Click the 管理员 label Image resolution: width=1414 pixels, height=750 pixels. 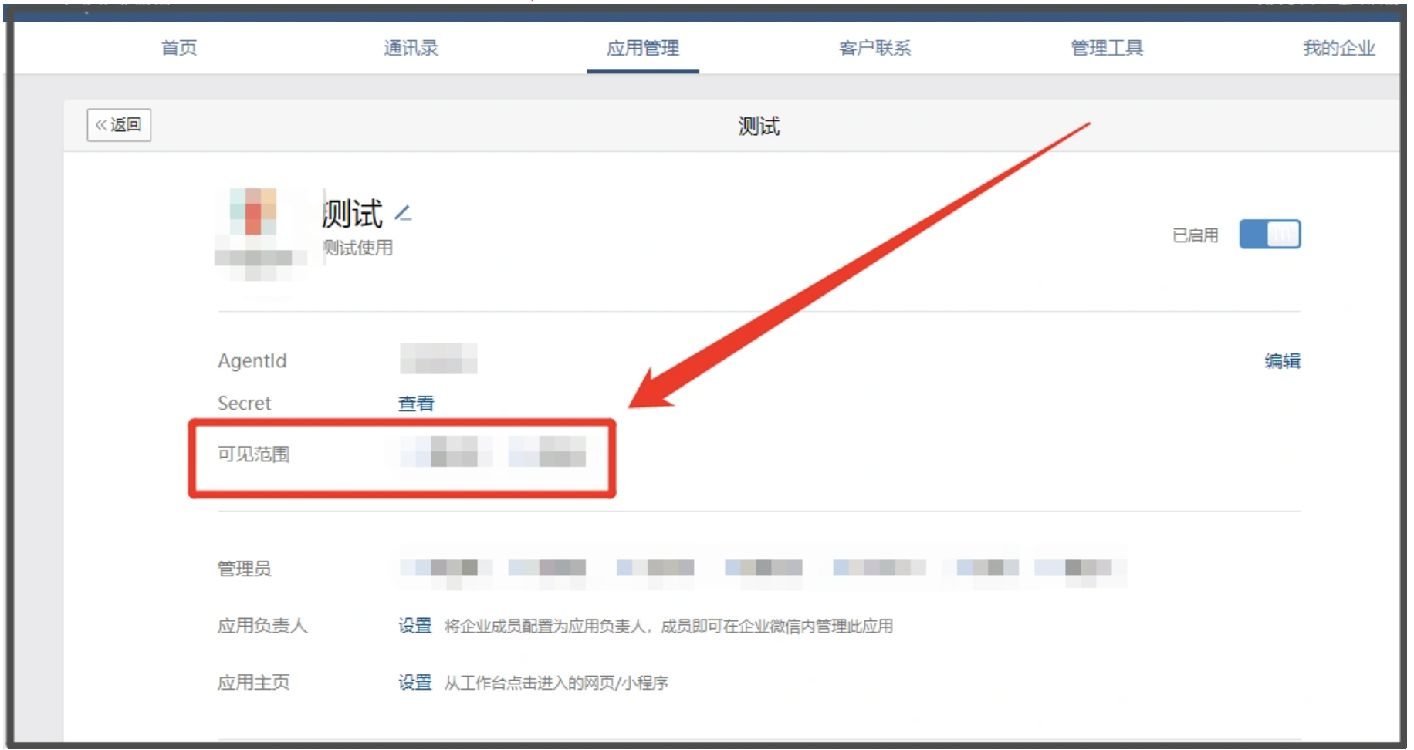(x=244, y=569)
